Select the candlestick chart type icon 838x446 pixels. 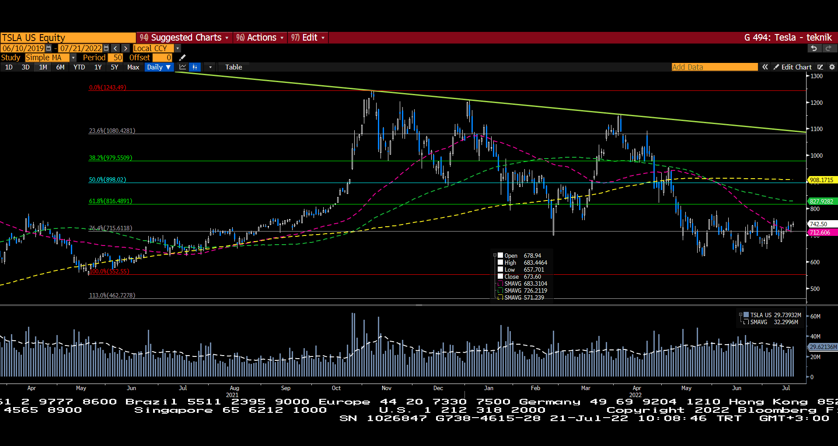[x=195, y=67]
